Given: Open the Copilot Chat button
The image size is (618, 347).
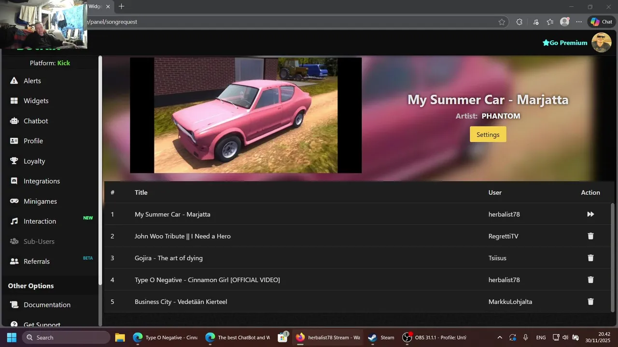Looking at the screenshot, I should (x=602, y=22).
